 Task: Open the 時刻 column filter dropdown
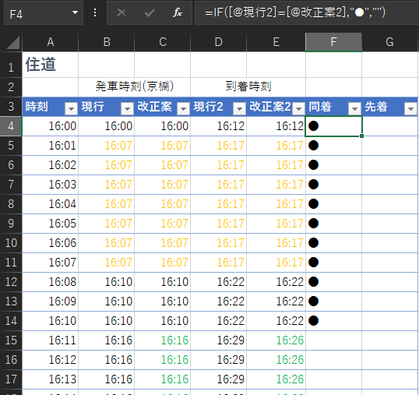[x=71, y=108]
